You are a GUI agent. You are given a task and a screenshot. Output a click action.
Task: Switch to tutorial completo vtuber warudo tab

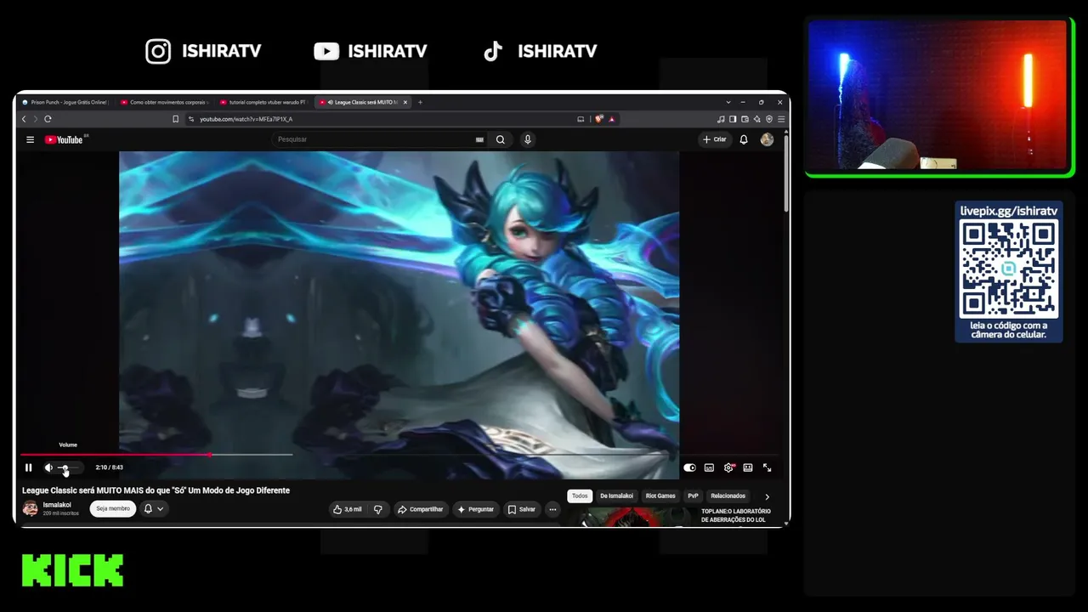coord(263,102)
